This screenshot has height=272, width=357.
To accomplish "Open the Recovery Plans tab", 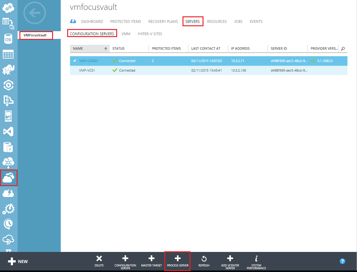I will [163, 22].
